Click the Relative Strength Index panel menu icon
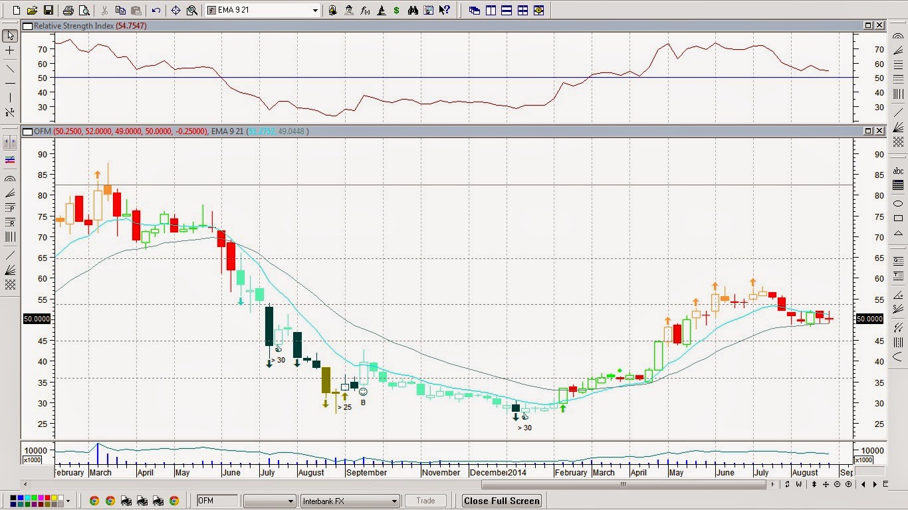The image size is (908, 510). (x=27, y=26)
